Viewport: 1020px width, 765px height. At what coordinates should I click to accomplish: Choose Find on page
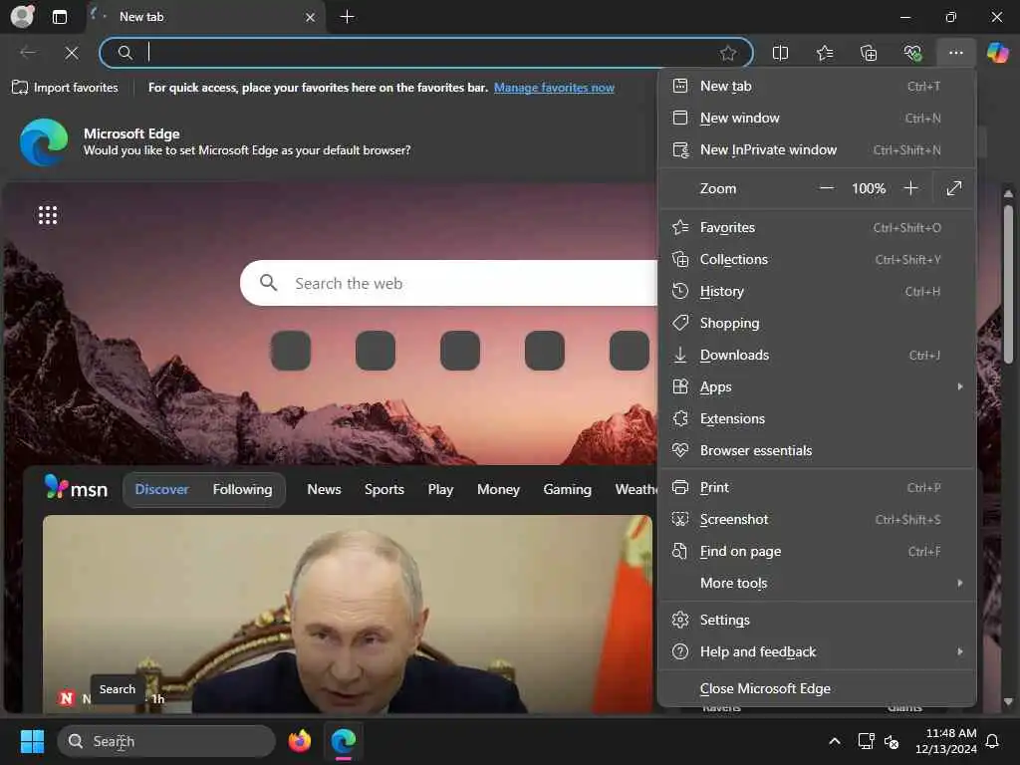pyautogui.click(x=817, y=552)
